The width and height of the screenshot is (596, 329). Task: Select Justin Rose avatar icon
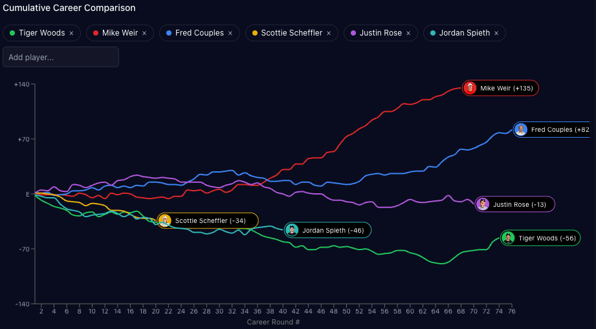(x=483, y=204)
